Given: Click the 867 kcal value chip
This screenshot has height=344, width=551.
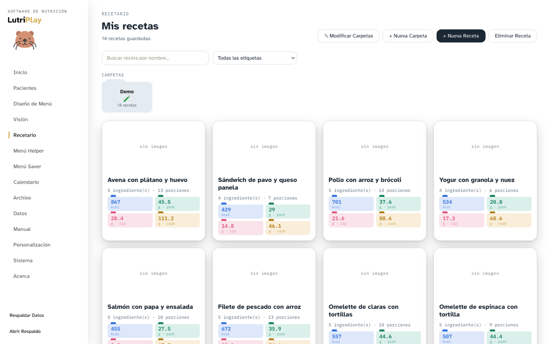Looking at the screenshot, I should [130, 204].
